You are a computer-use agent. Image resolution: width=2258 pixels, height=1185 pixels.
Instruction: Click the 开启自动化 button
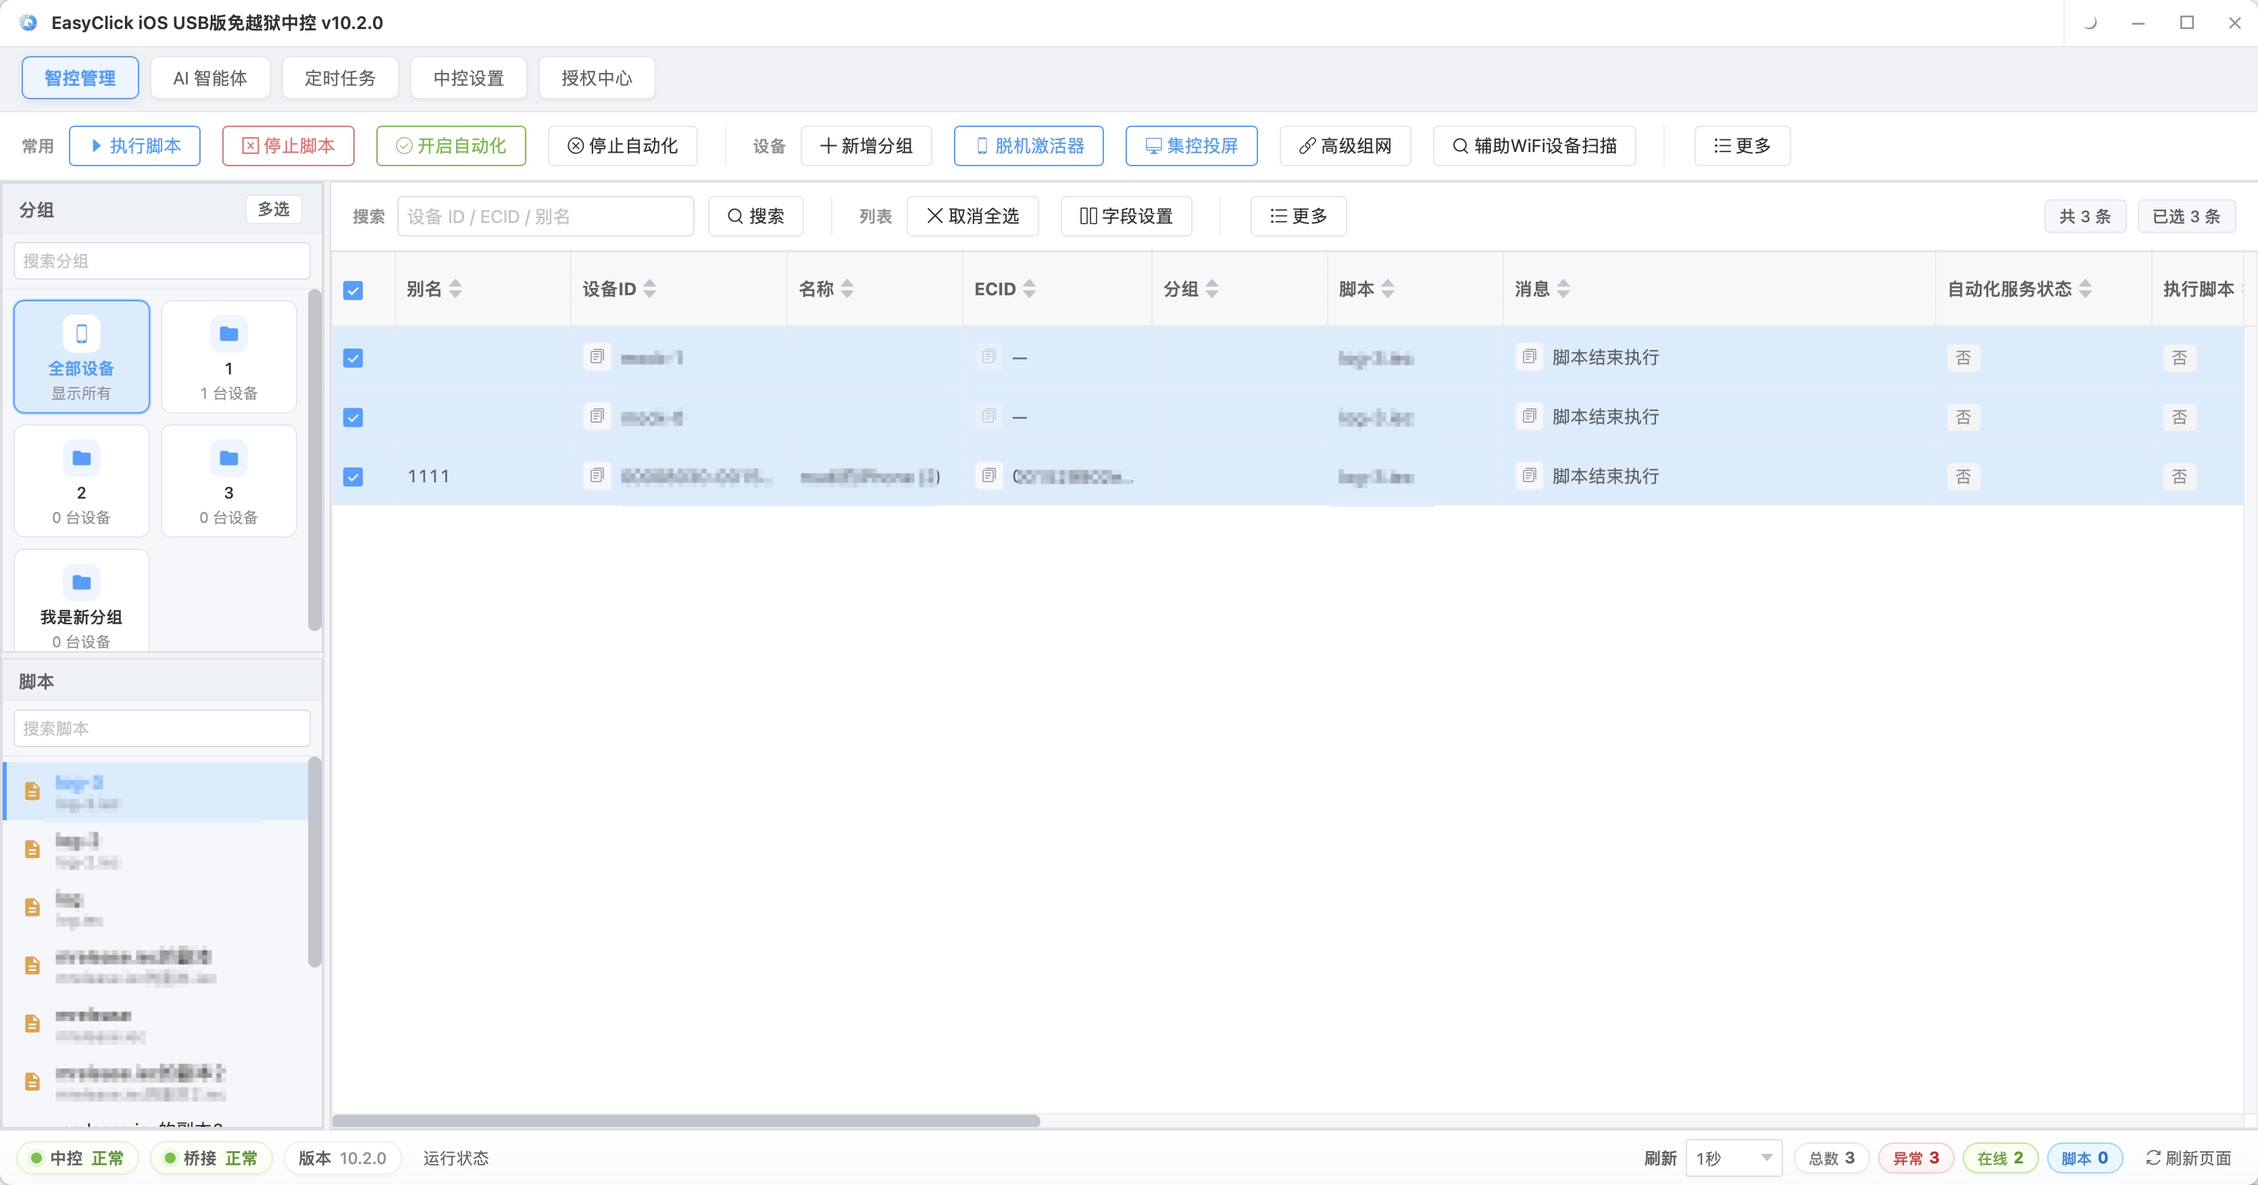click(451, 145)
